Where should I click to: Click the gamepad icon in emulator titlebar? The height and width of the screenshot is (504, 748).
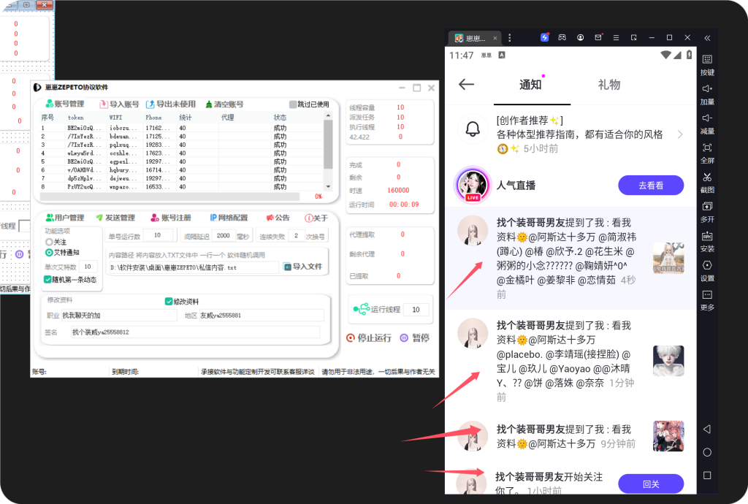pos(562,37)
